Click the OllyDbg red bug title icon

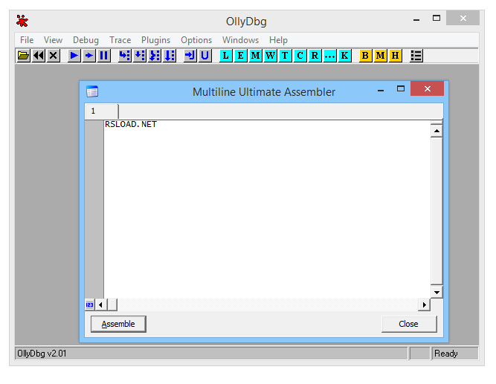click(22, 21)
